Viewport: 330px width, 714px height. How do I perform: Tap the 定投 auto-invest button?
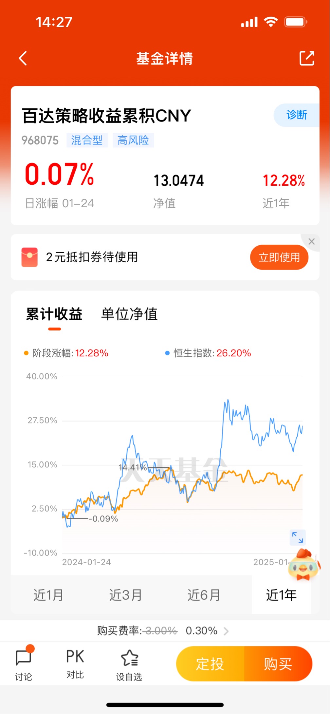210,664
